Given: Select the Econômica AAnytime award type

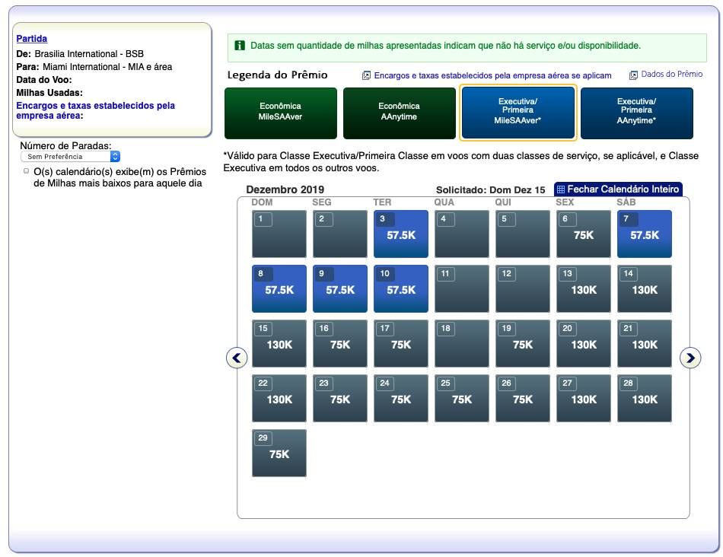Looking at the screenshot, I should 400,113.
